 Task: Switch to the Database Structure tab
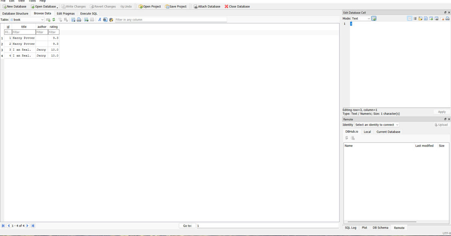[15, 14]
